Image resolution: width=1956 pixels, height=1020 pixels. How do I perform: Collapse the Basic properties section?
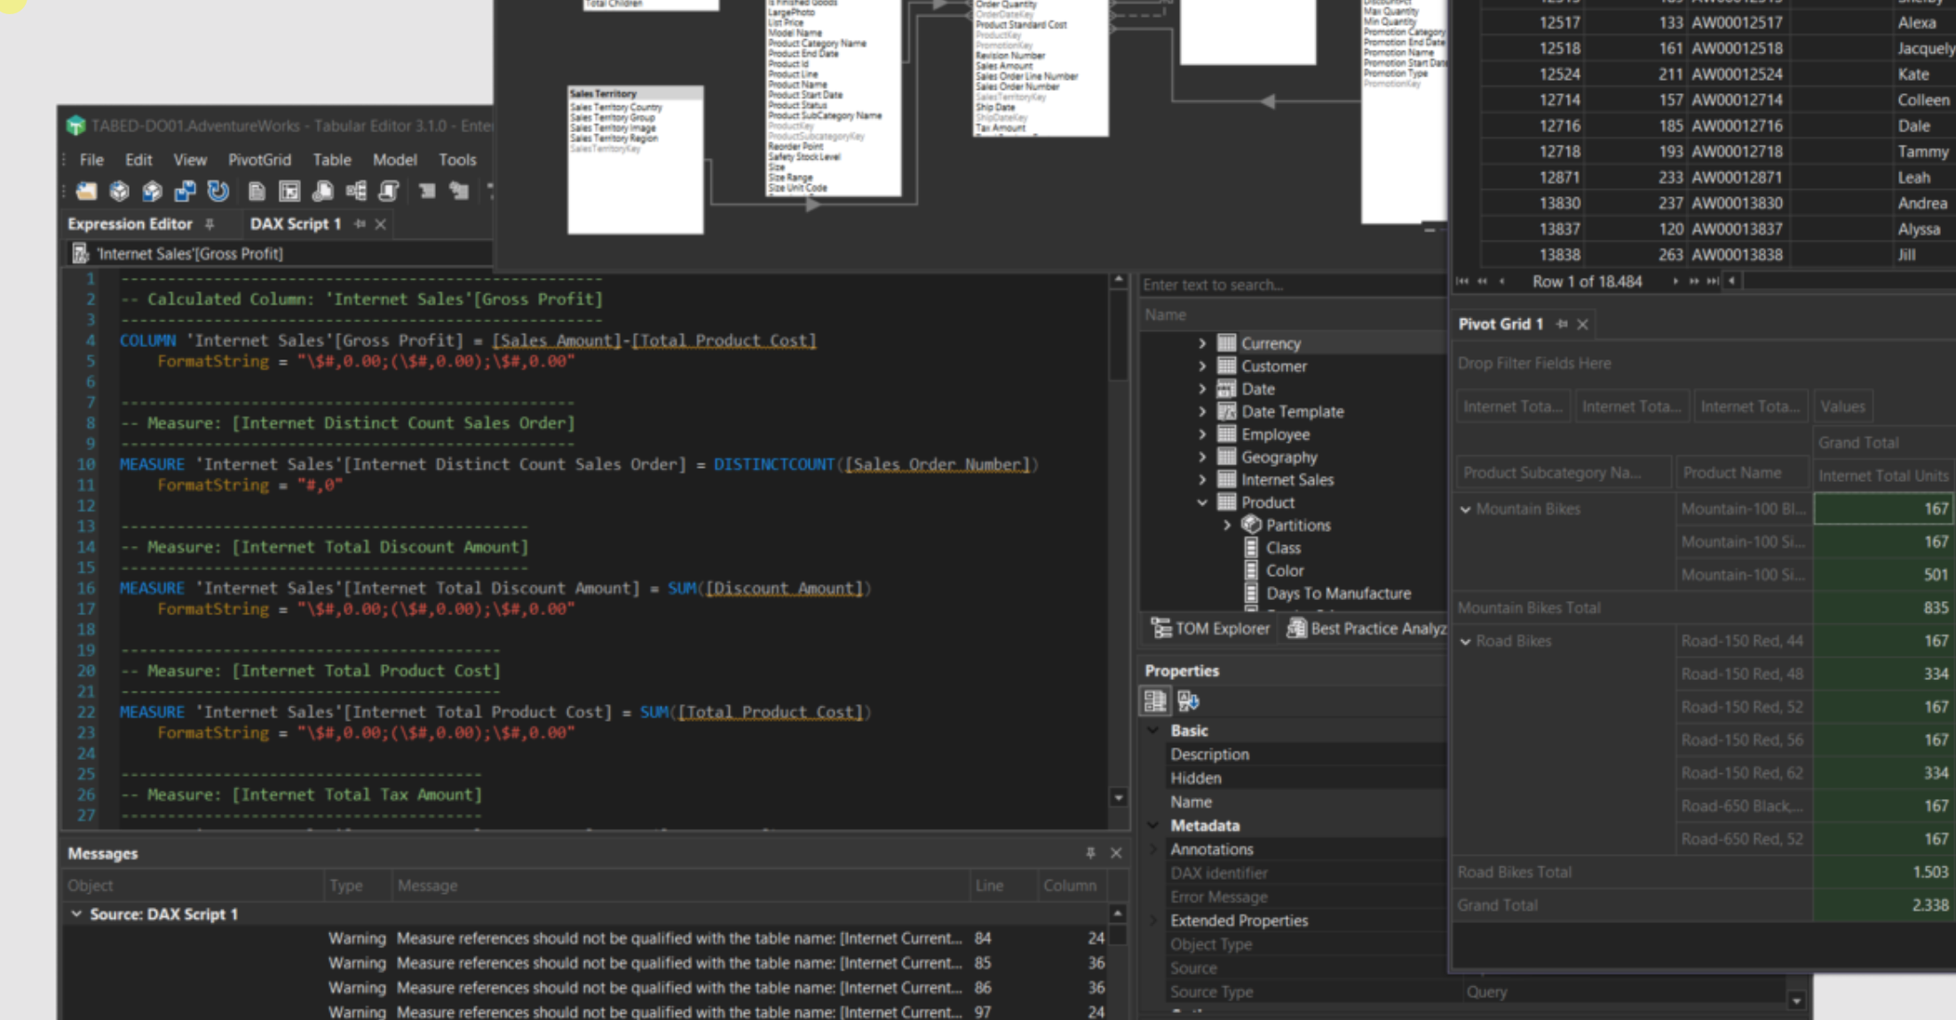click(1153, 731)
